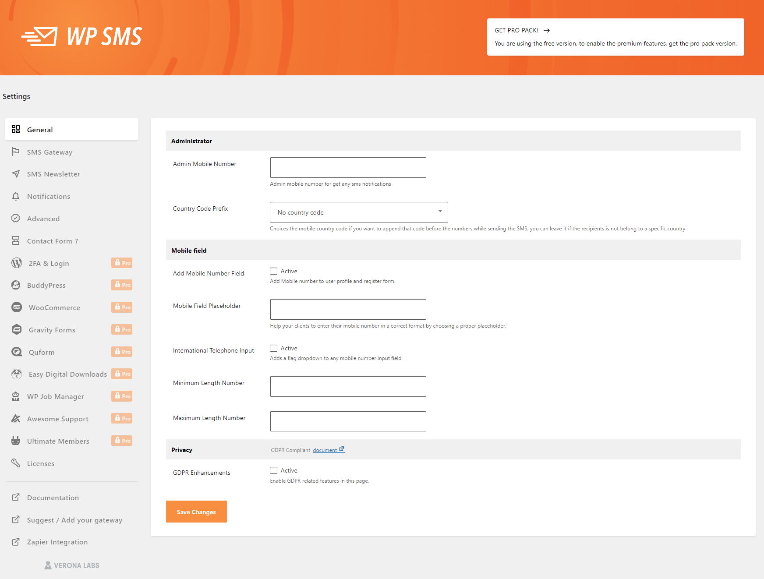Click the Pro lock badge next to BuddyPress
The image size is (764, 579).
(122, 285)
